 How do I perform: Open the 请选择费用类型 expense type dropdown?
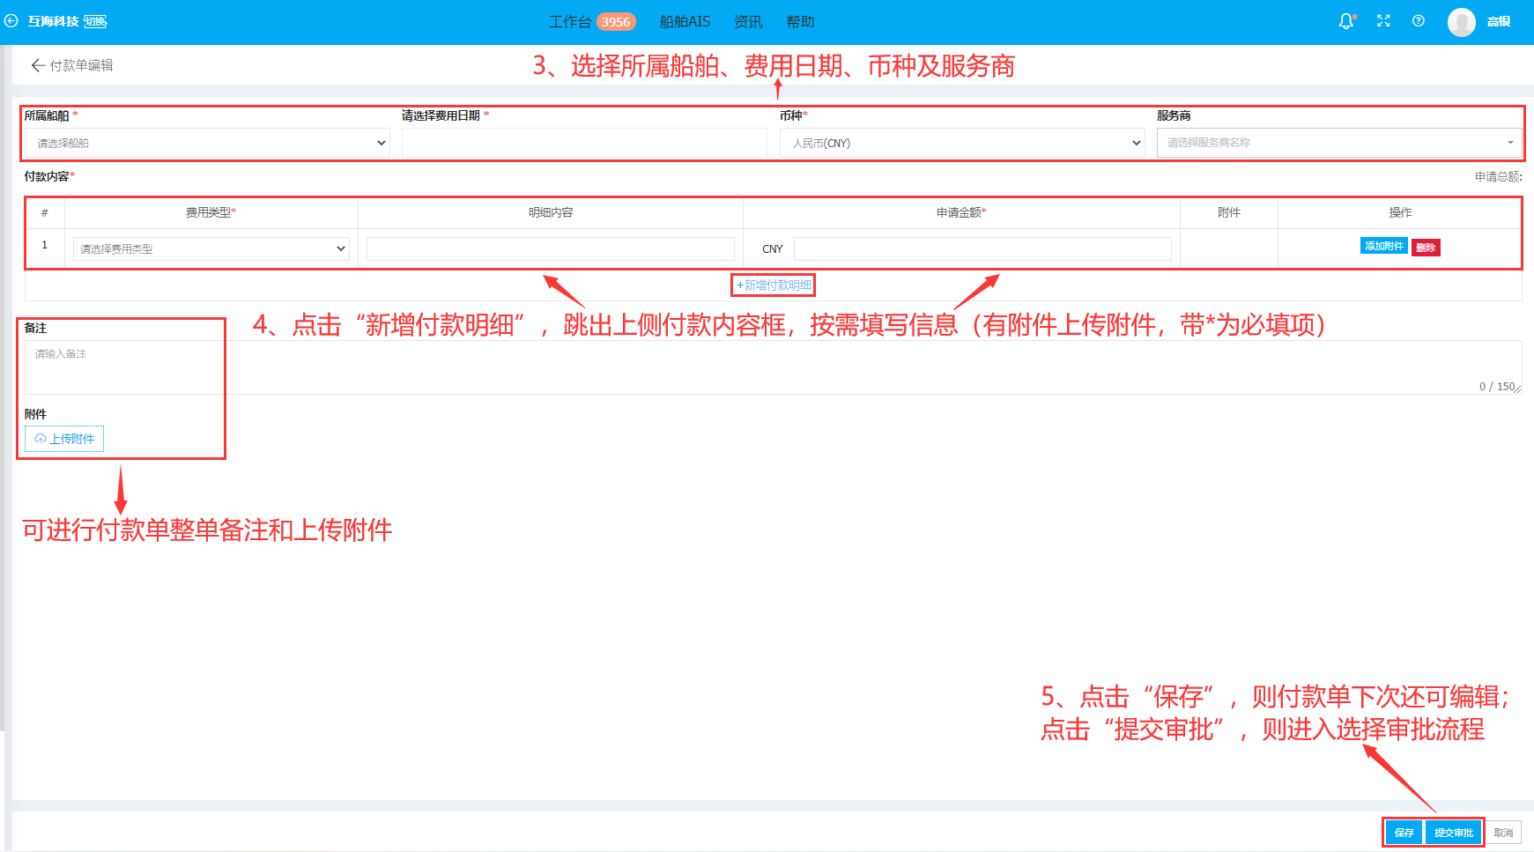[211, 248]
